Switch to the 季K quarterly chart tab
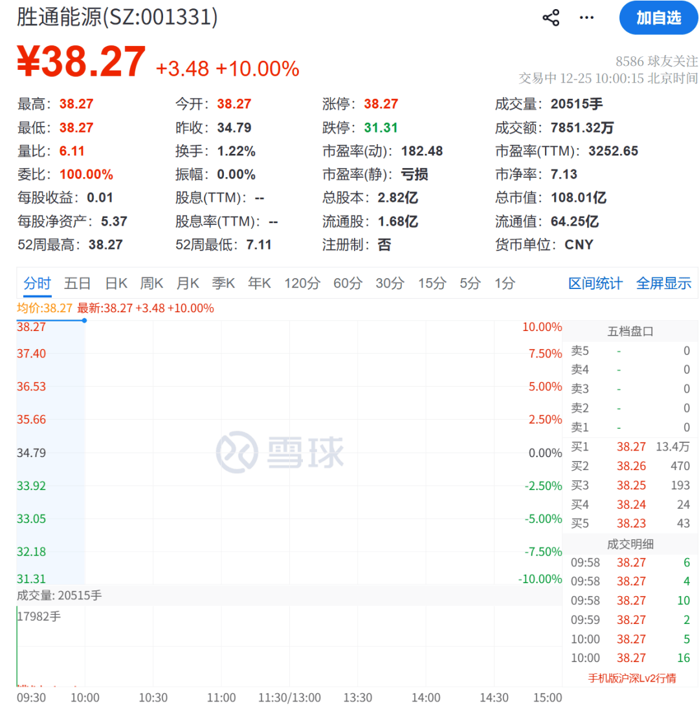 point(223,283)
